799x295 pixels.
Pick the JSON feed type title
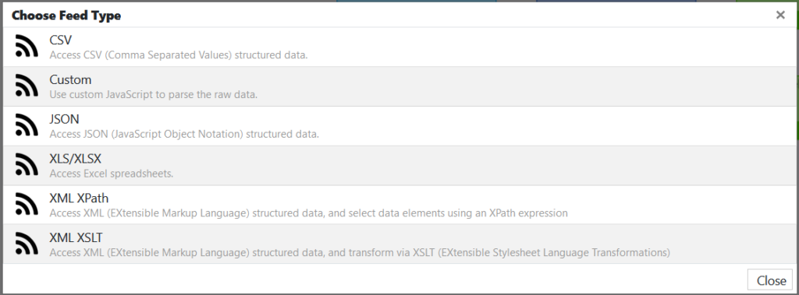[x=64, y=119]
